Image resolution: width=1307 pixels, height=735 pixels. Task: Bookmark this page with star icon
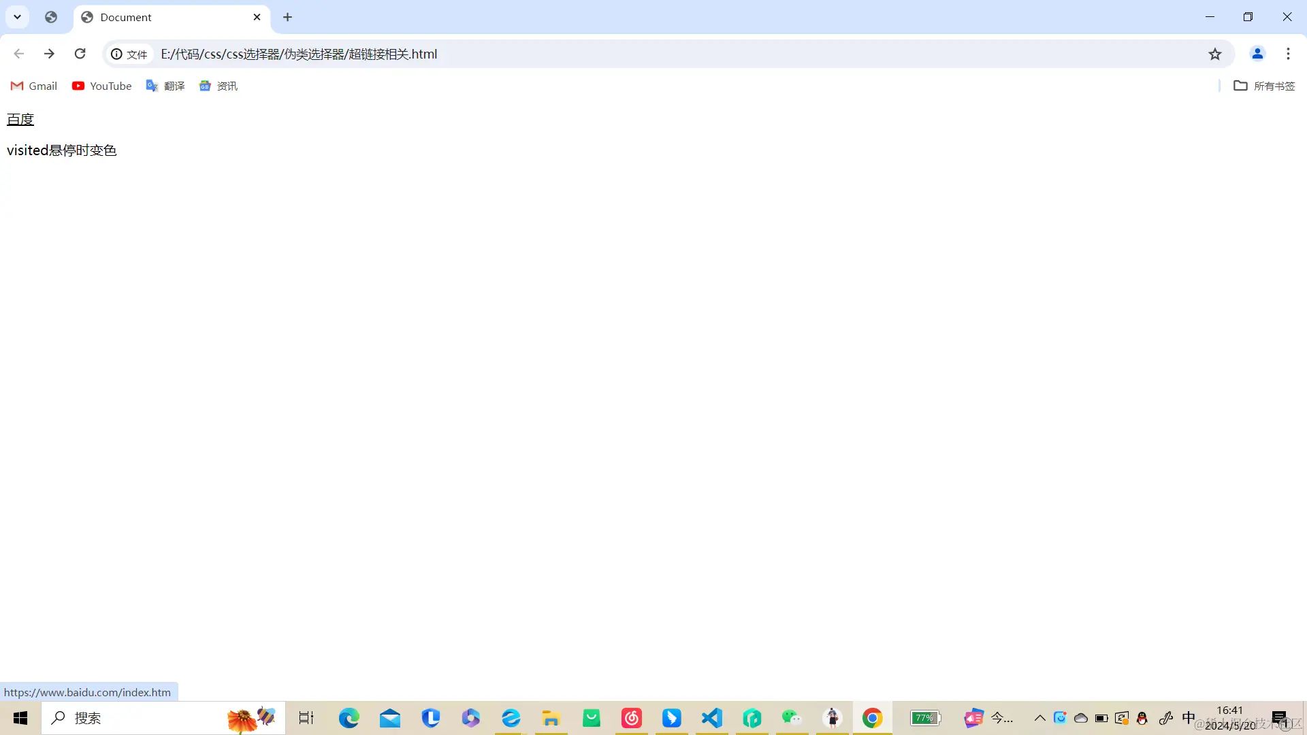coord(1215,54)
